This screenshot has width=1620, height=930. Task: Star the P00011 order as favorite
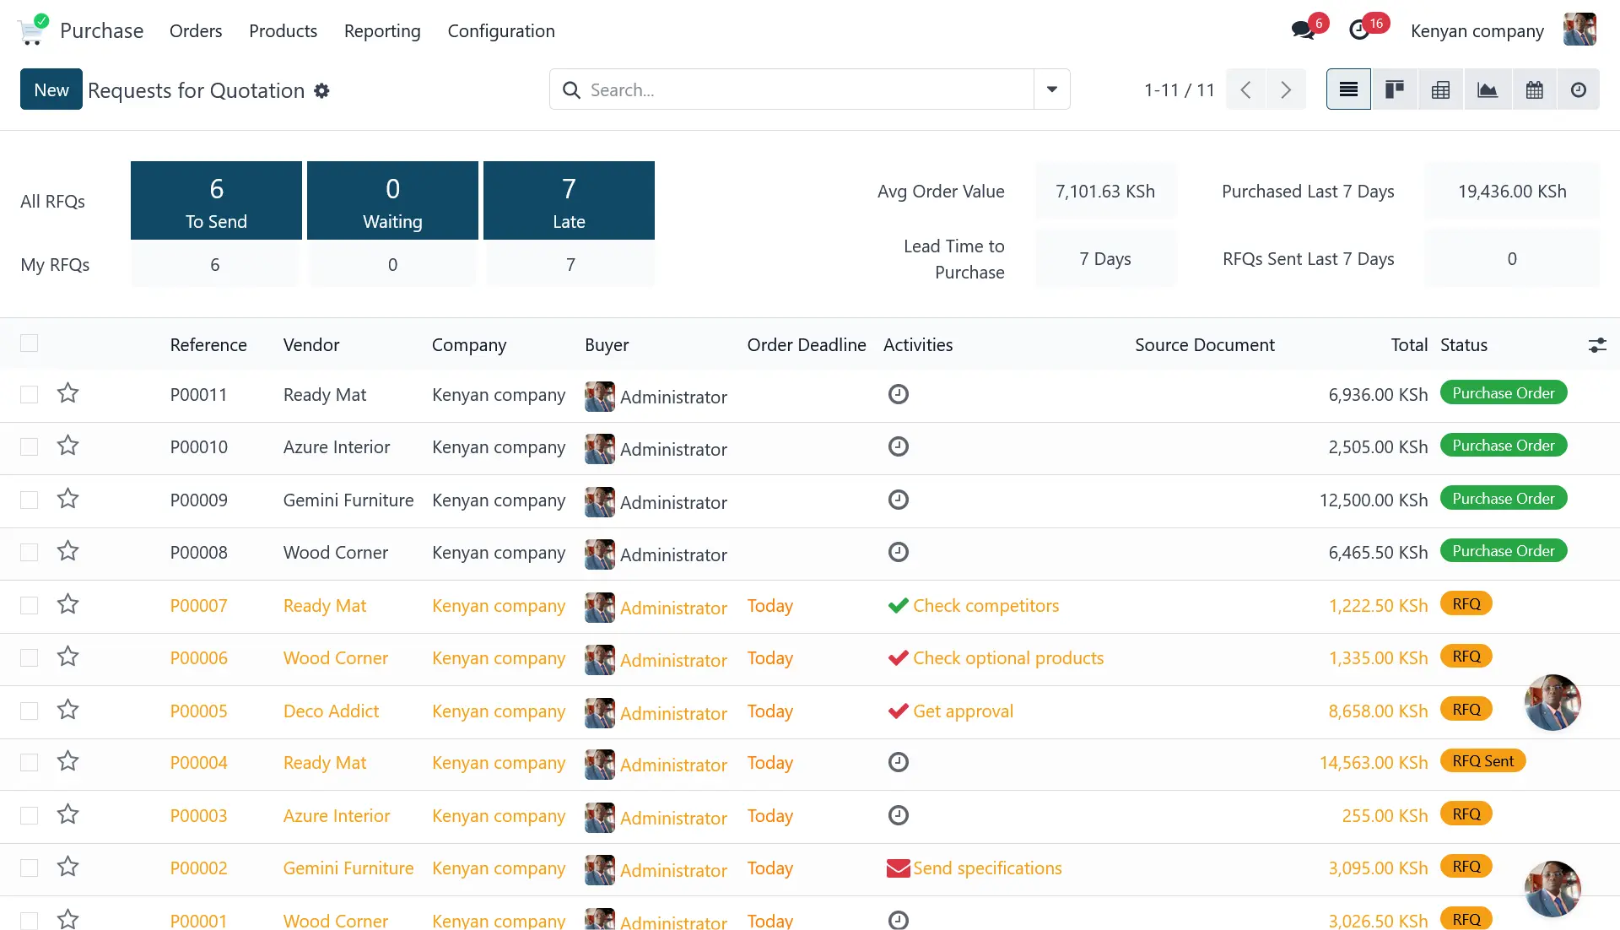(68, 393)
